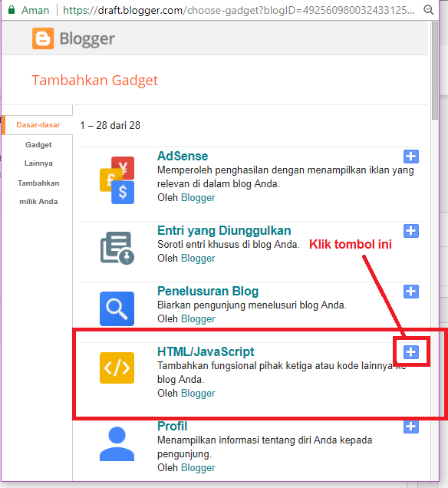The height and width of the screenshot is (488, 448).
Task: Click the '1 – 28 dari 28' count text
Action: [x=110, y=125]
